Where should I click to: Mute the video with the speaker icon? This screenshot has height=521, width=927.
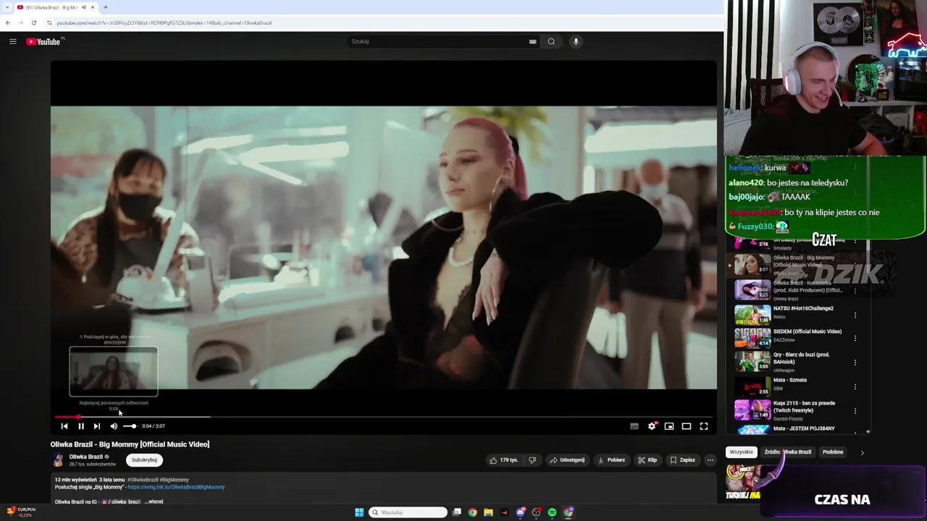tap(114, 426)
